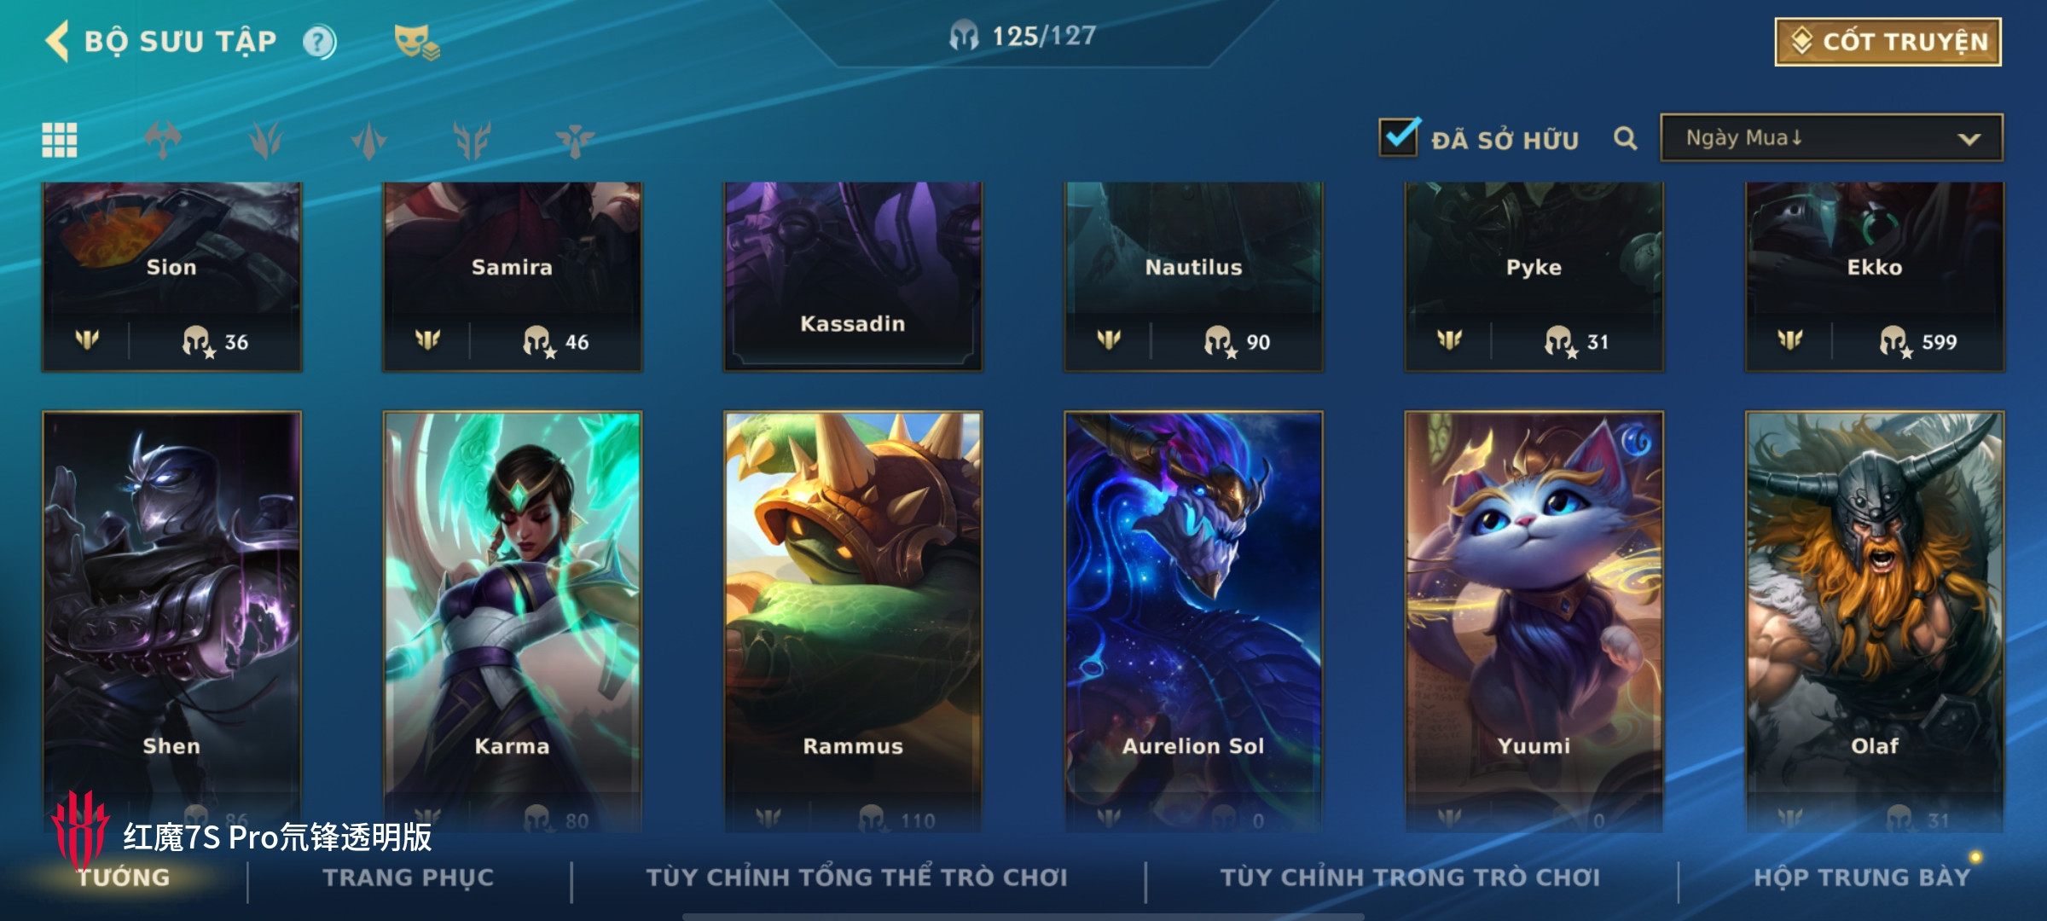Image resolution: width=2047 pixels, height=921 pixels.
Task: Open the Hộp Trưng Bày tab
Action: tap(1862, 878)
